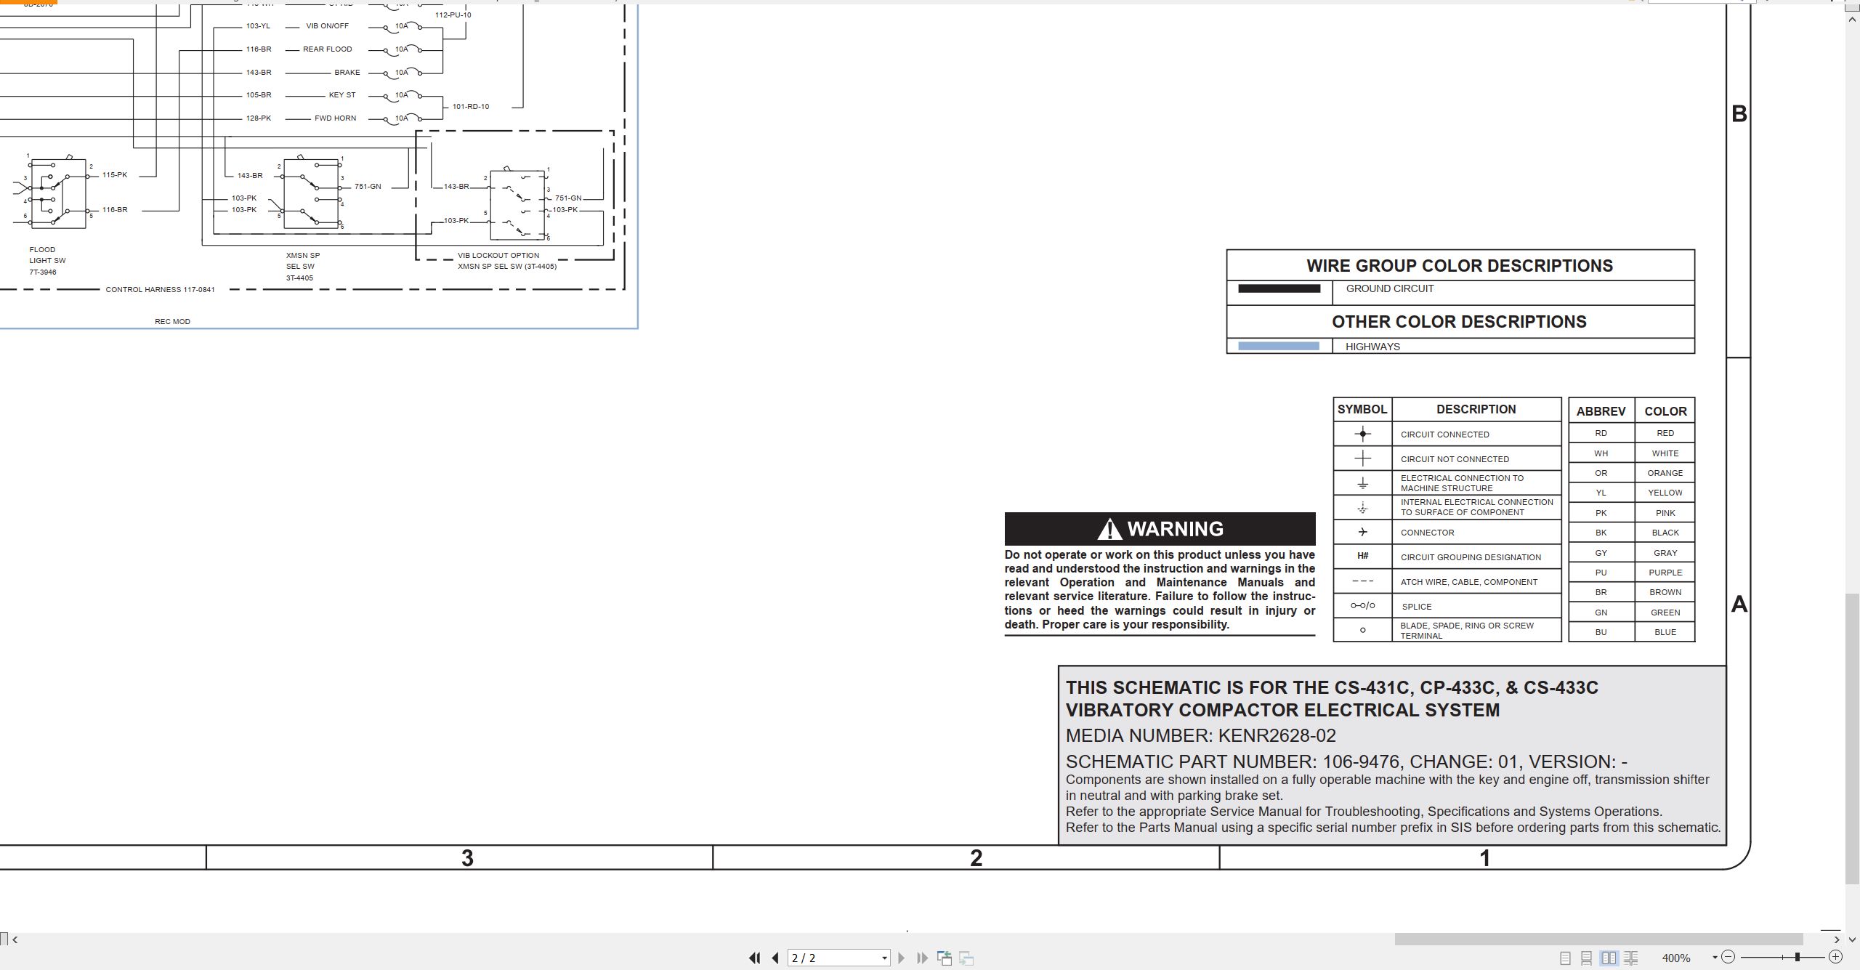Click 'FLOOD LIGHT SW' label
The image size is (1860, 970).
click(47, 255)
